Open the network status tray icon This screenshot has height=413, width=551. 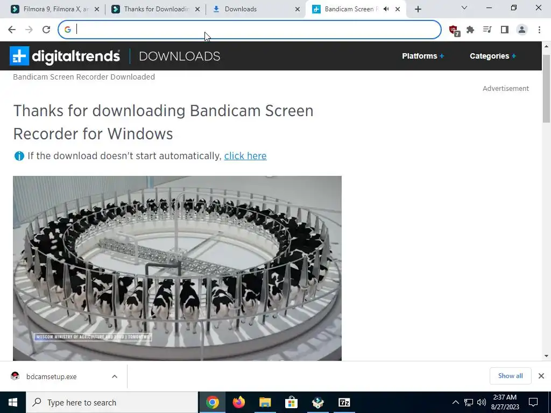tap(469, 402)
